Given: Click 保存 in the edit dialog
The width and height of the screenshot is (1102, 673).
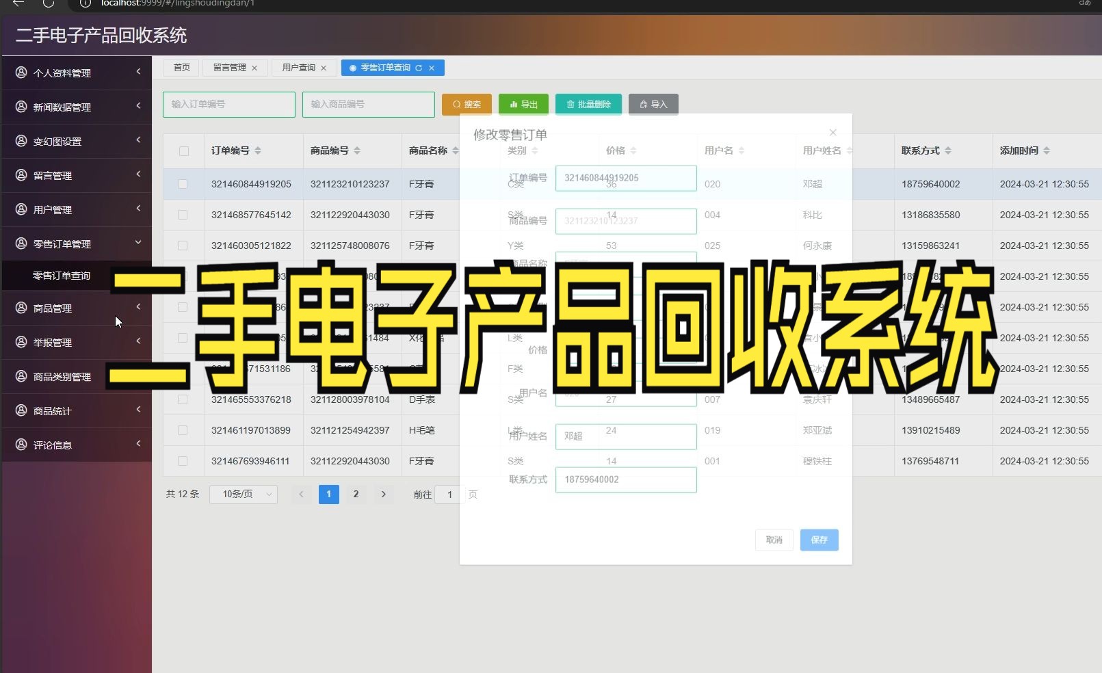Looking at the screenshot, I should click(819, 540).
